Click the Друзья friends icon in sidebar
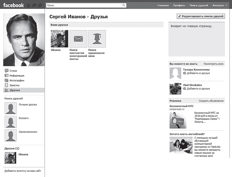Image resolution: width=232 pixels, height=177 pixels. pos(6,90)
